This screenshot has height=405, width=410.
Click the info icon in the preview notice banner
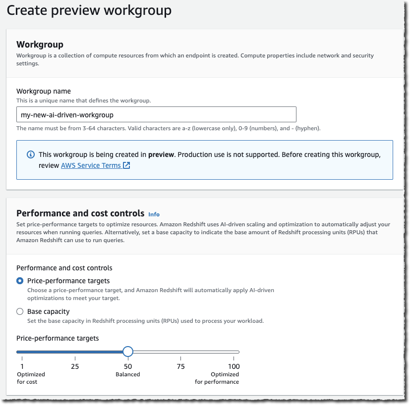point(31,154)
